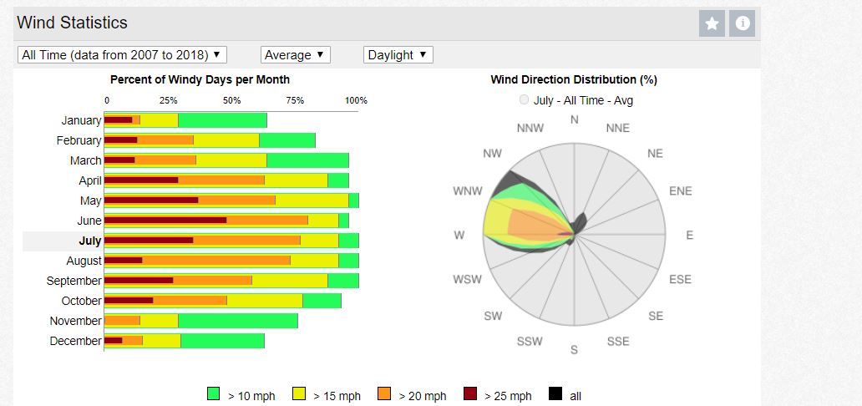Select the highlighted July month label

[90, 241]
